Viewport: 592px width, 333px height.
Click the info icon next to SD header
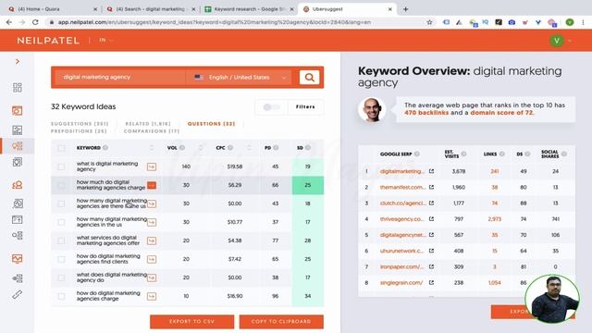[308, 148]
